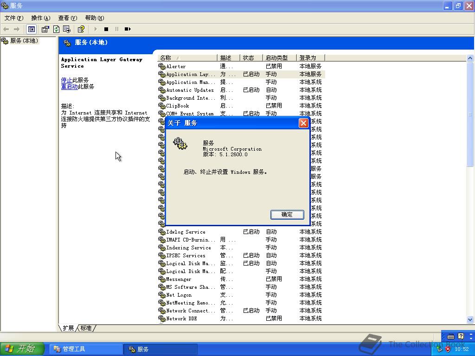
Task: Sort by the 描述 column header
Action: coord(228,58)
